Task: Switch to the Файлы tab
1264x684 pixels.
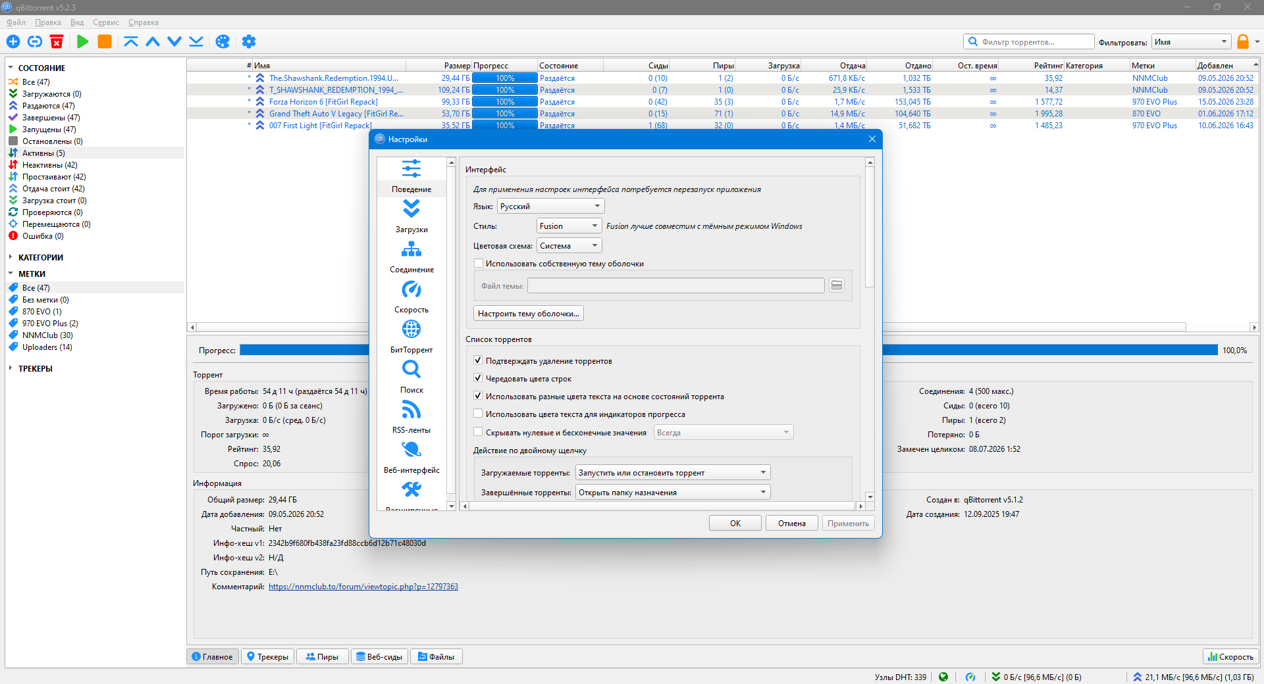Action: pos(436,656)
